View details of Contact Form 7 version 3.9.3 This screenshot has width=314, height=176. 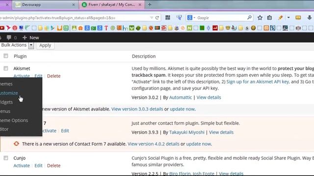point(221,132)
